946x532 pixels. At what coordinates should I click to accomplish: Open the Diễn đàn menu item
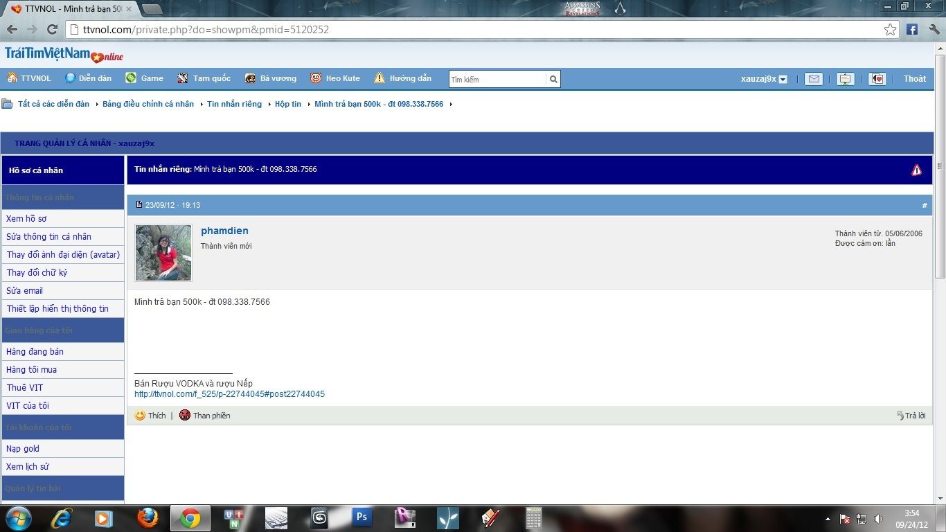click(88, 78)
